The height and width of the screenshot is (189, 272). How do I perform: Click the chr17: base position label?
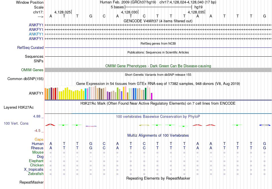[x=38, y=12]
